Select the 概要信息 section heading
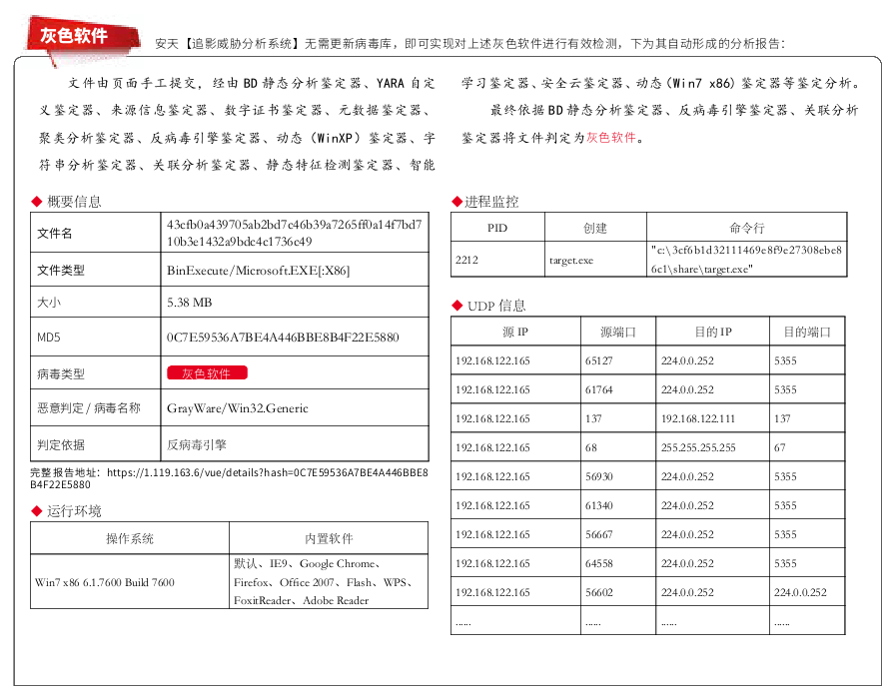This screenshot has height=692, width=886. (74, 202)
